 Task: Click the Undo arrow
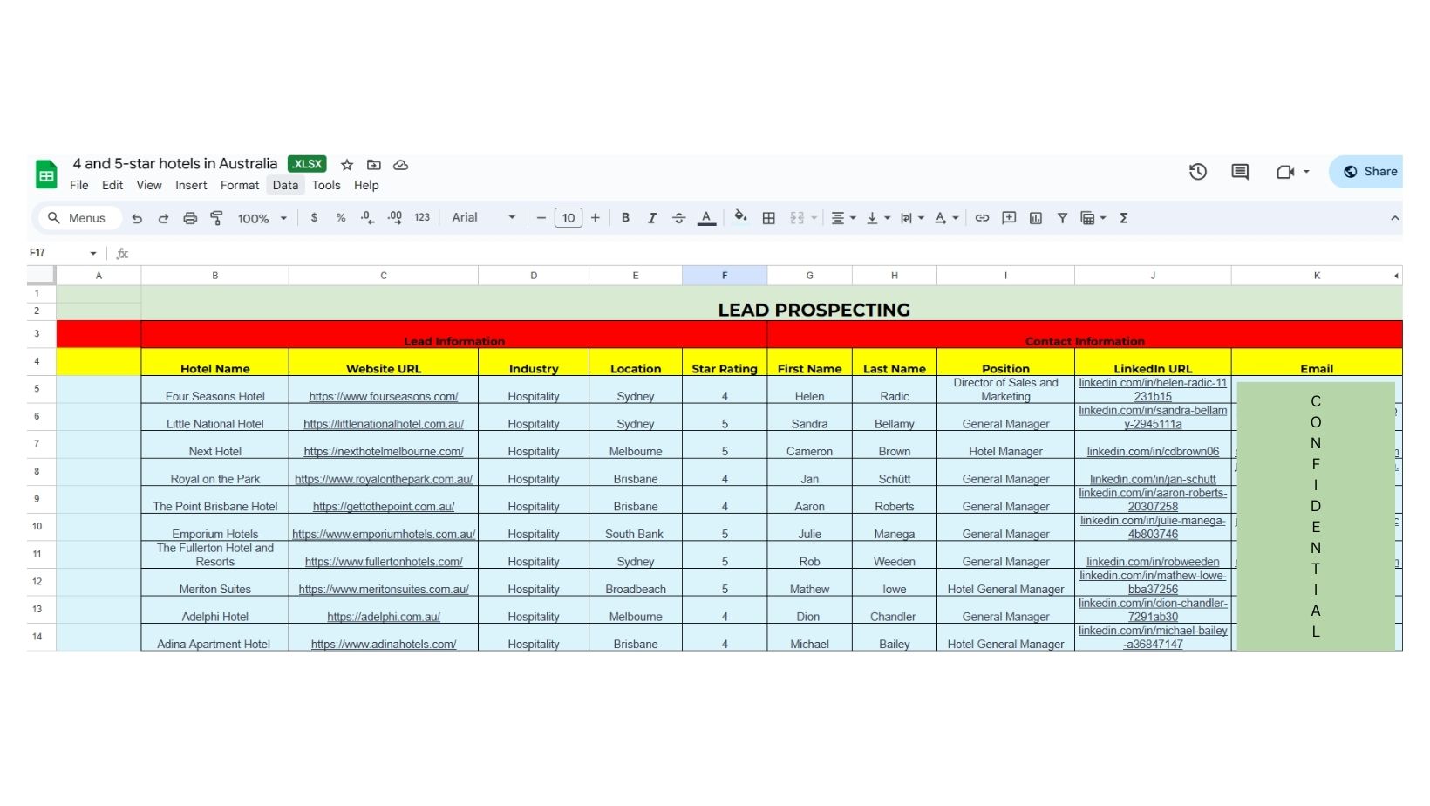(x=137, y=218)
